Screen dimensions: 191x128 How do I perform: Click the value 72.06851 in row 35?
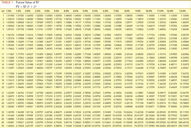tap(184, 115)
